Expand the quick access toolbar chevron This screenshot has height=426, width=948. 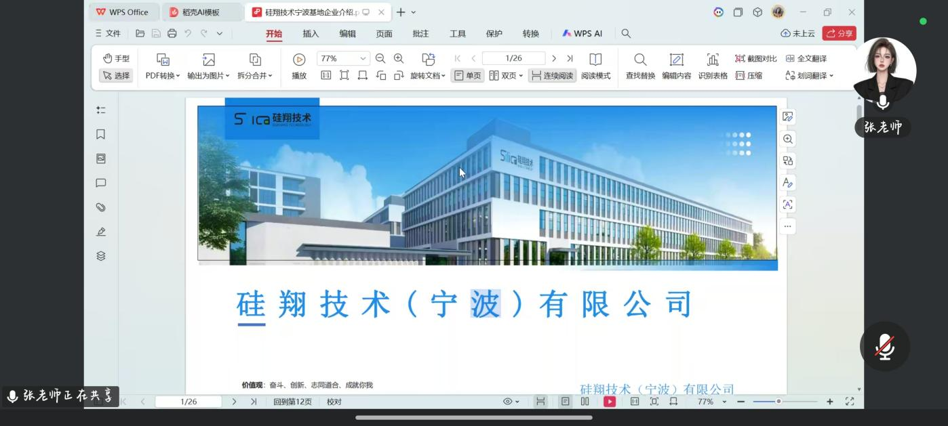tap(220, 33)
